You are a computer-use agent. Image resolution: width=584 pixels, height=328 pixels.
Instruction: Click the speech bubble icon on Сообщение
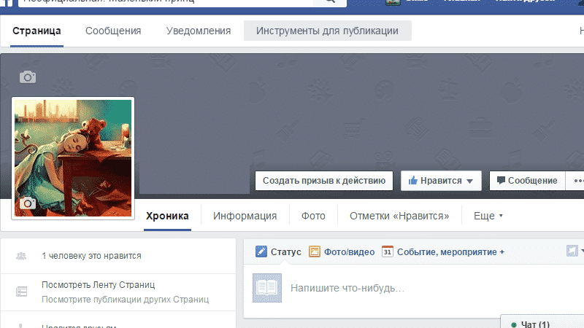[x=501, y=180]
